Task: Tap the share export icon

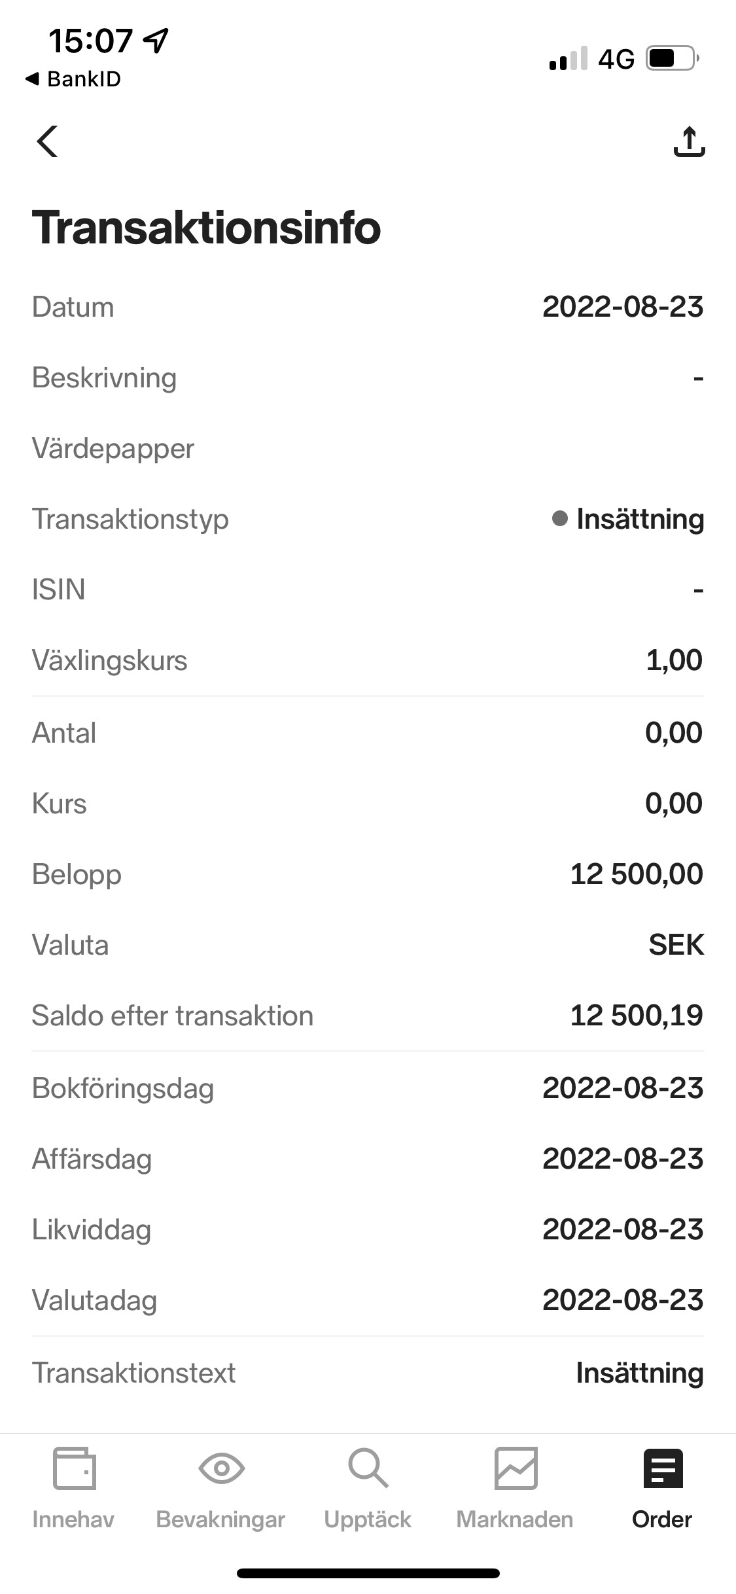Action: pos(689,142)
